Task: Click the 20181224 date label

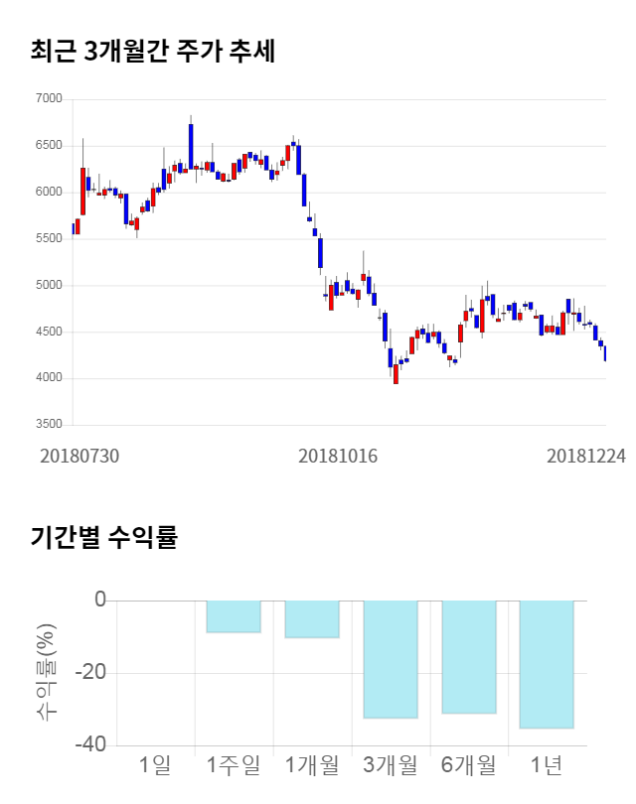Action: (586, 456)
